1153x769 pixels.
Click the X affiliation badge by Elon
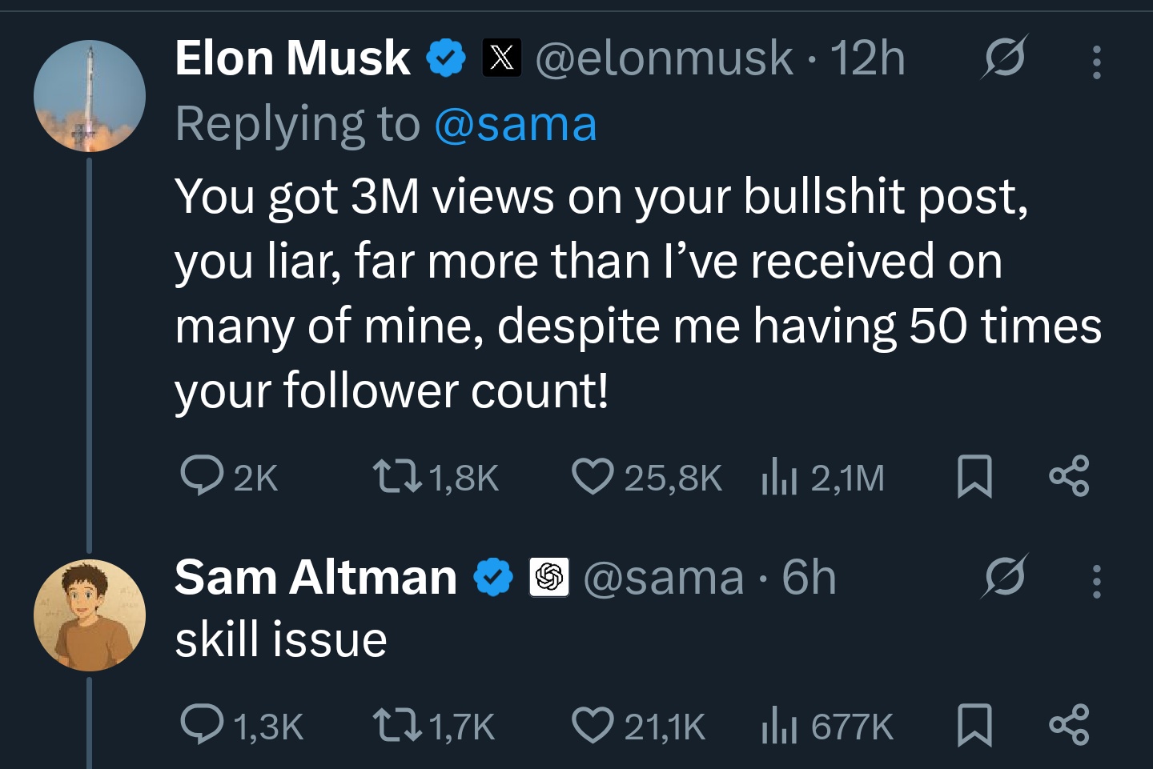[x=502, y=58]
